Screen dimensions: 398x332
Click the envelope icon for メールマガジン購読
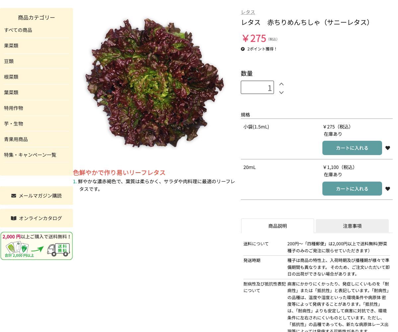14,196
